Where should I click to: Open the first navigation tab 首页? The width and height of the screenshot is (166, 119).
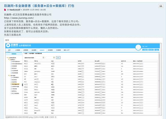coord(9,50)
